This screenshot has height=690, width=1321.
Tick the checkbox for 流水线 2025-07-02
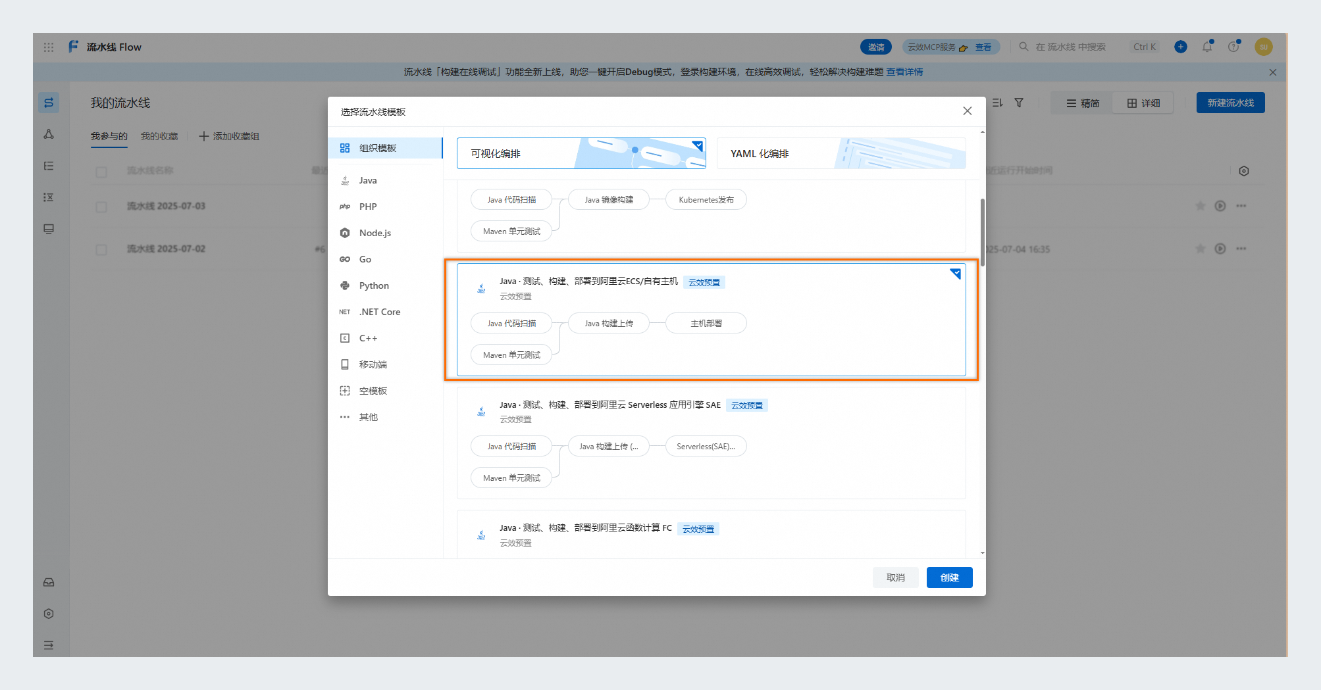pyautogui.click(x=101, y=249)
